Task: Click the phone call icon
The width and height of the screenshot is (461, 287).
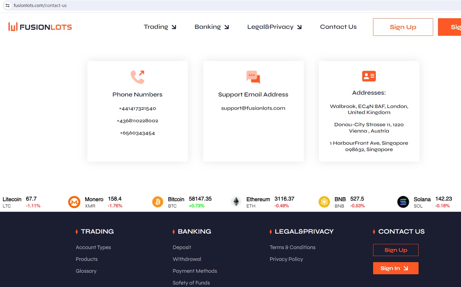Action: tap(137, 77)
